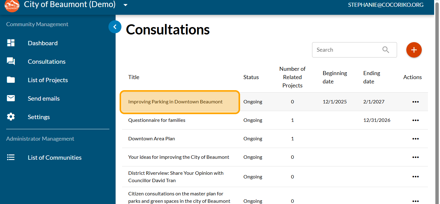
Task: Click the List of Communities list icon
Action: pos(11,158)
